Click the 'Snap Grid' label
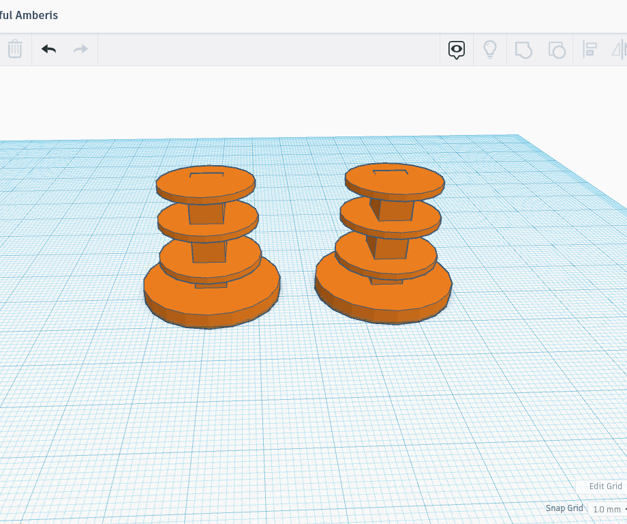627x524 pixels. tap(564, 508)
